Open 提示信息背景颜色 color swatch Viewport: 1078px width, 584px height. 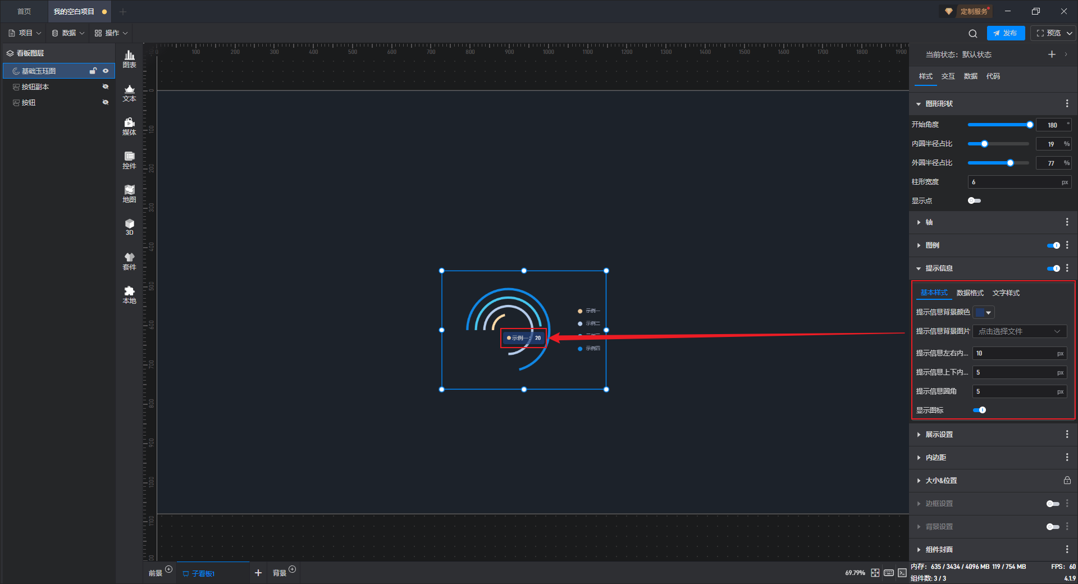(984, 312)
